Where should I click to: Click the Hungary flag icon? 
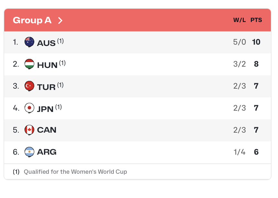pos(29,64)
